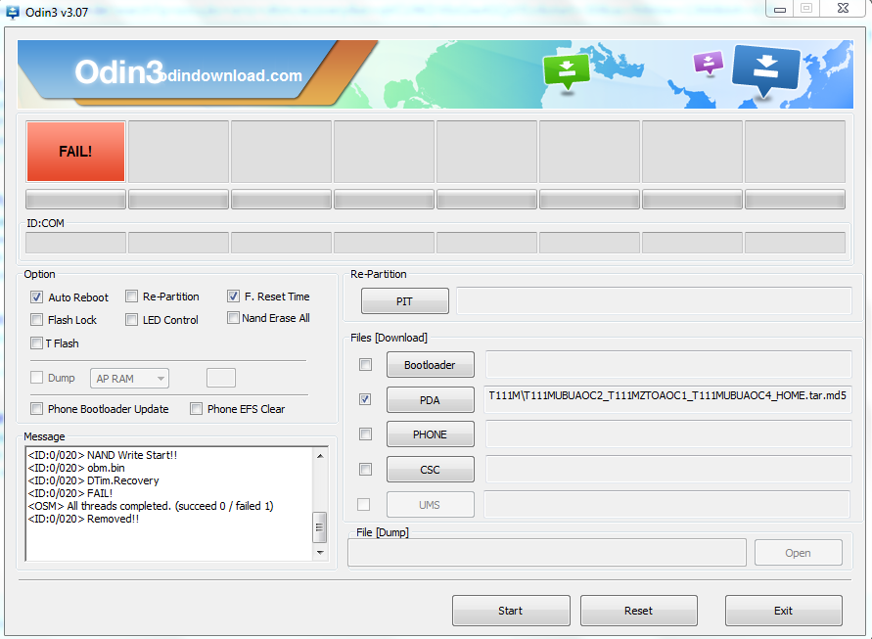Click the progress bar under FAIL! box

(x=75, y=199)
